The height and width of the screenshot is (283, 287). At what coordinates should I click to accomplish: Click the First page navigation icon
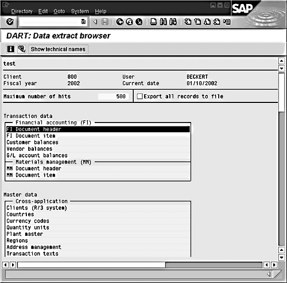[x=188, y=22]
